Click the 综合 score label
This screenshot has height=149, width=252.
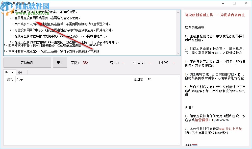pyautogui.click(x=114, y=63)
